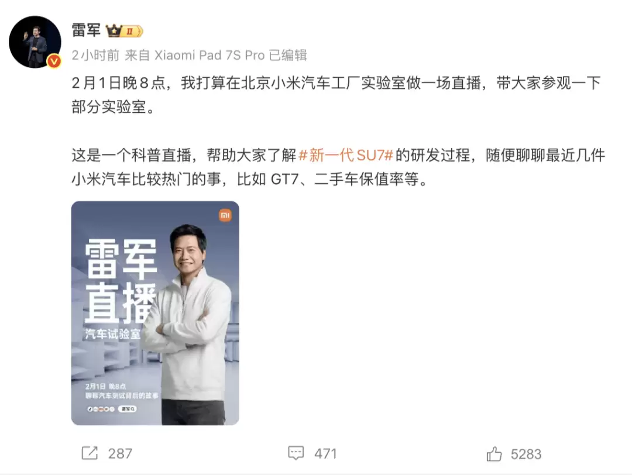The width and height of the screenshot is (632, 475).
Task: Click the 已编辑 edited label
Action: pyautogui.click(x=288, y=55)
